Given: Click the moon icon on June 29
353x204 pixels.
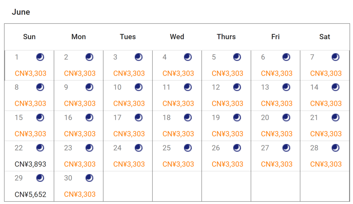Looking at the screenshot, I should 40,178.
